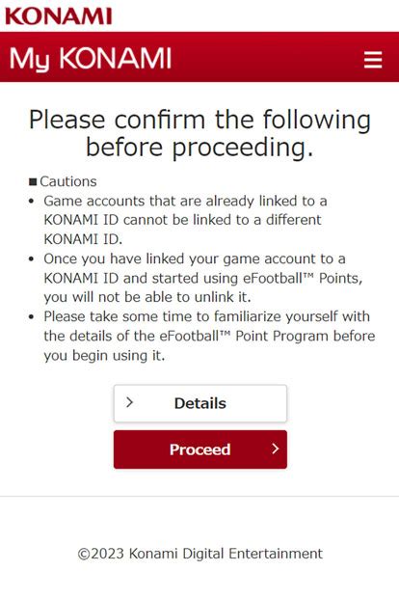Click the page heading 'Please confirm the following'
399x598 pixels.
pyautogui.click(x=200, y=120)
